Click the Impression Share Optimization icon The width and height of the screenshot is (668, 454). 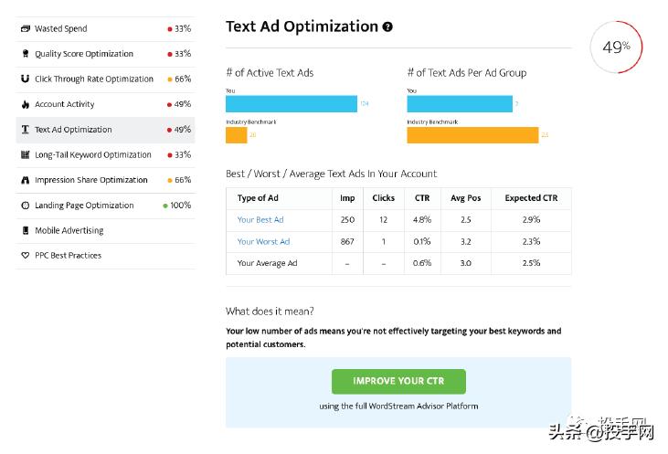coord(26,180)
